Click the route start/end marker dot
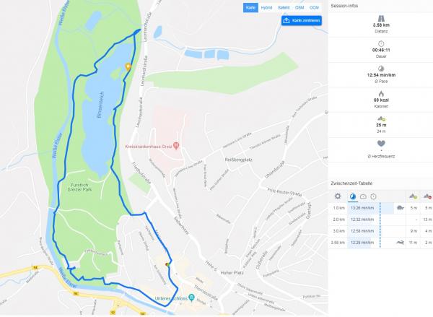This screenshot has width=433, height=317. pos(167,264)
